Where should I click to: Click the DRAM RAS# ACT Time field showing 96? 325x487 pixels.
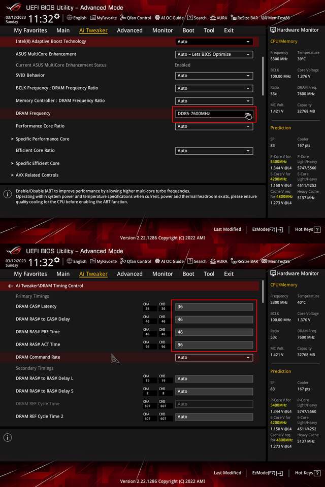click(x=214, y=345)
